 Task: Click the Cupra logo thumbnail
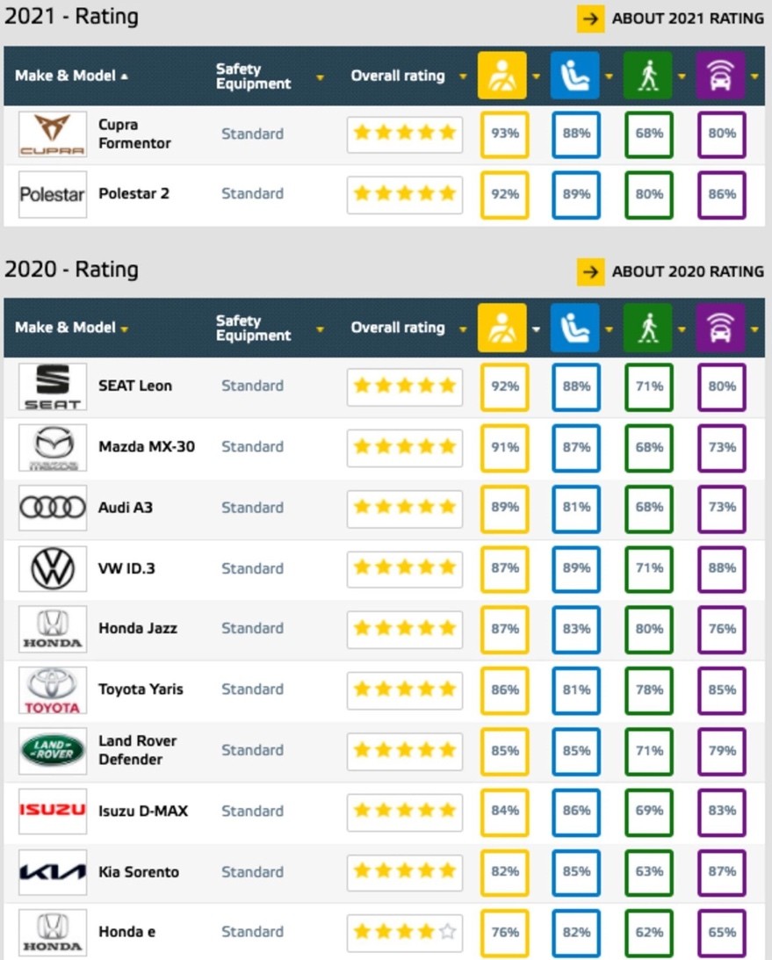click(x=52, y=134)
